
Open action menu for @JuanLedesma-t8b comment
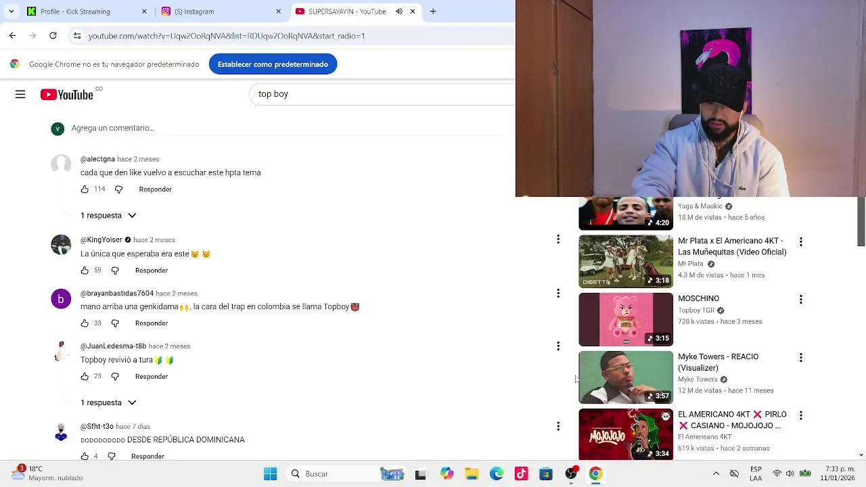point(558,346)
